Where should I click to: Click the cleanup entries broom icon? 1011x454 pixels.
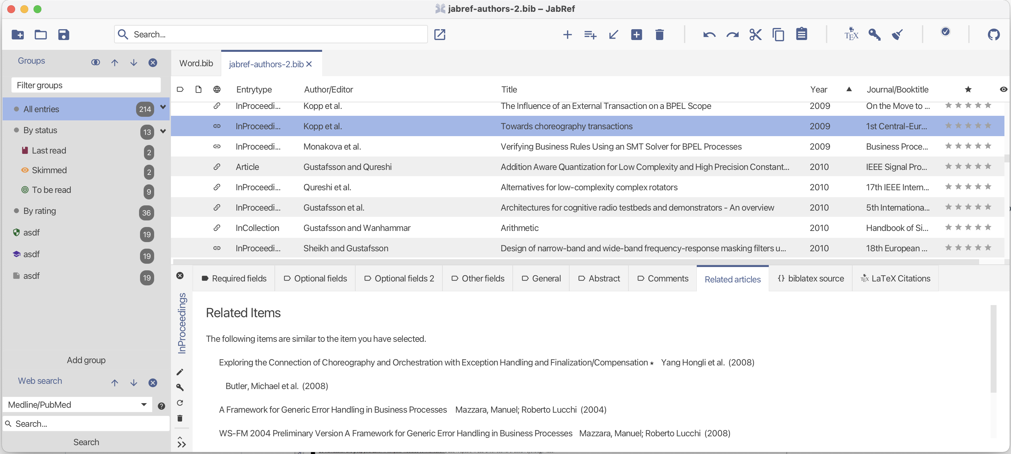click(x=897, y=34)
